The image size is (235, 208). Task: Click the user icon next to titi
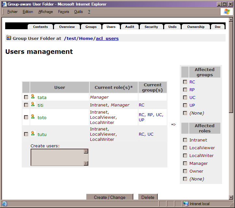coord(33,104)
